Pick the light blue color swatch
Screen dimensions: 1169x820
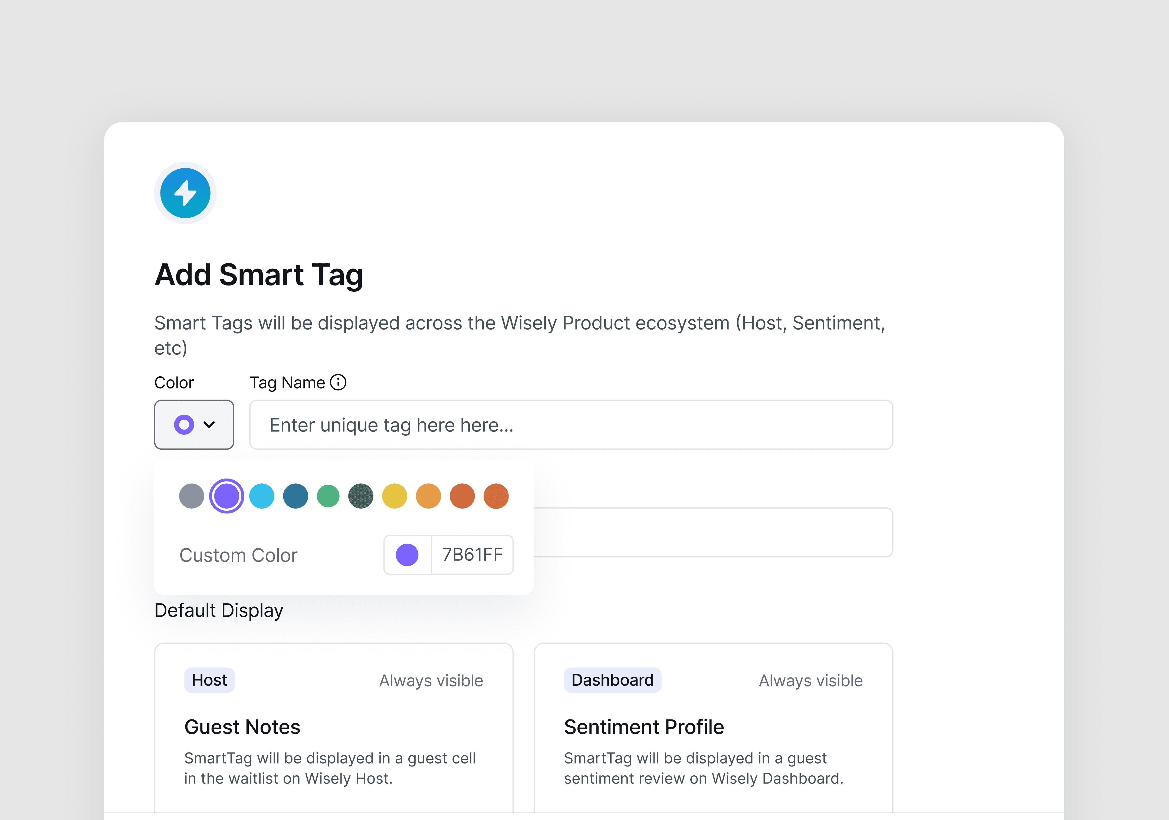(x=262, y=496)
